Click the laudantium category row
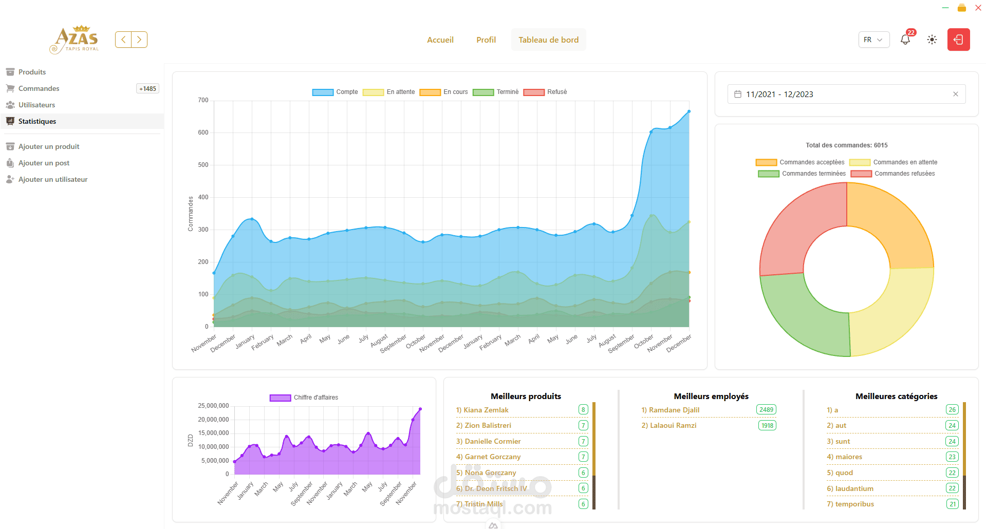 pyautogui.click(x=892, y=488)
